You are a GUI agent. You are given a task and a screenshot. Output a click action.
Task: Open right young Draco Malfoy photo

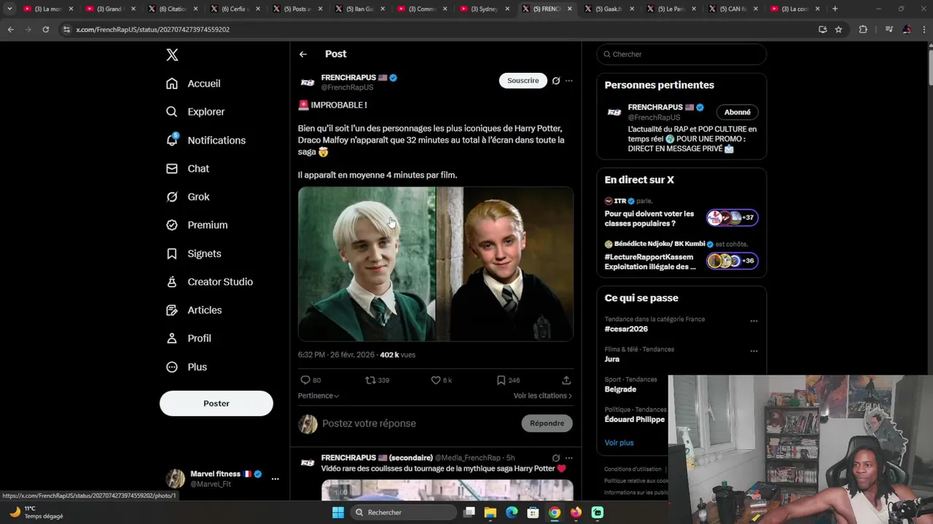click(505, 264)
